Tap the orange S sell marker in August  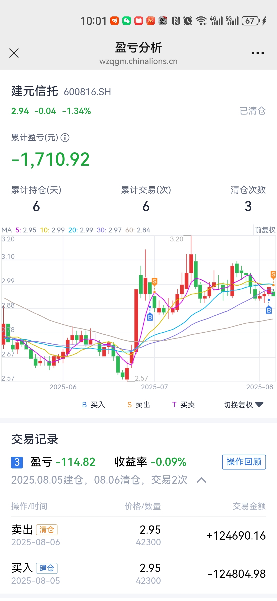pyautogui.click(x=273, y=275)
